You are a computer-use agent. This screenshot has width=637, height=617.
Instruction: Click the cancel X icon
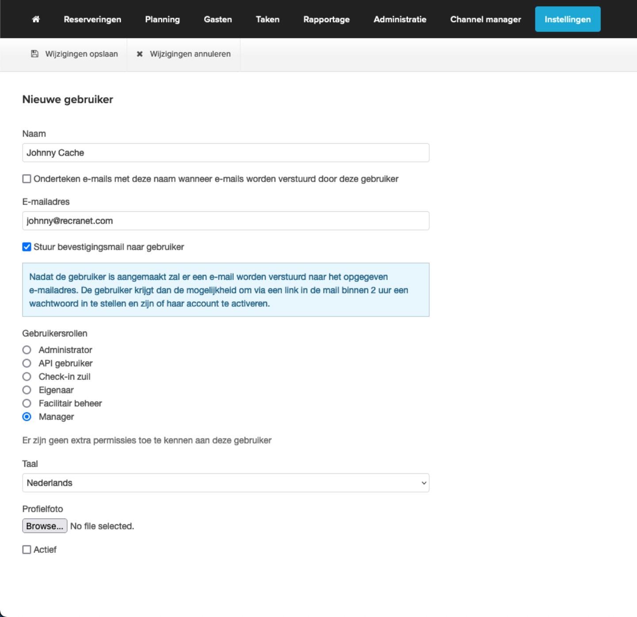click(x=140, y=54)
